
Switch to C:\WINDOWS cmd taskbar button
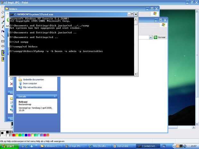pos(148,146)
